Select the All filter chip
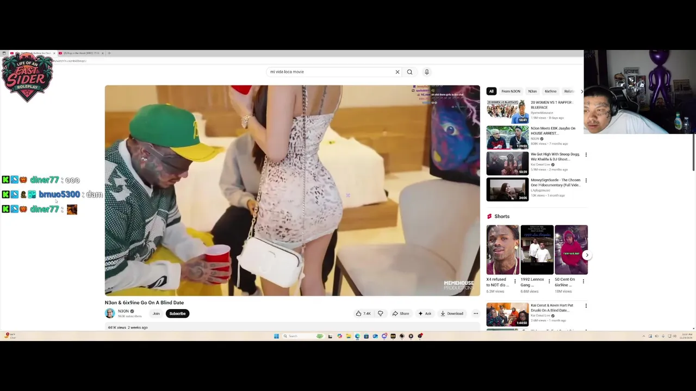This screenshot has height=391, width=696. point(491,91)
